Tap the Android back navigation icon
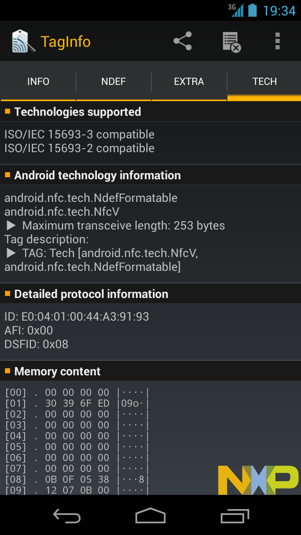This screenshot has width=301, height=535. (x=67, y=515)
